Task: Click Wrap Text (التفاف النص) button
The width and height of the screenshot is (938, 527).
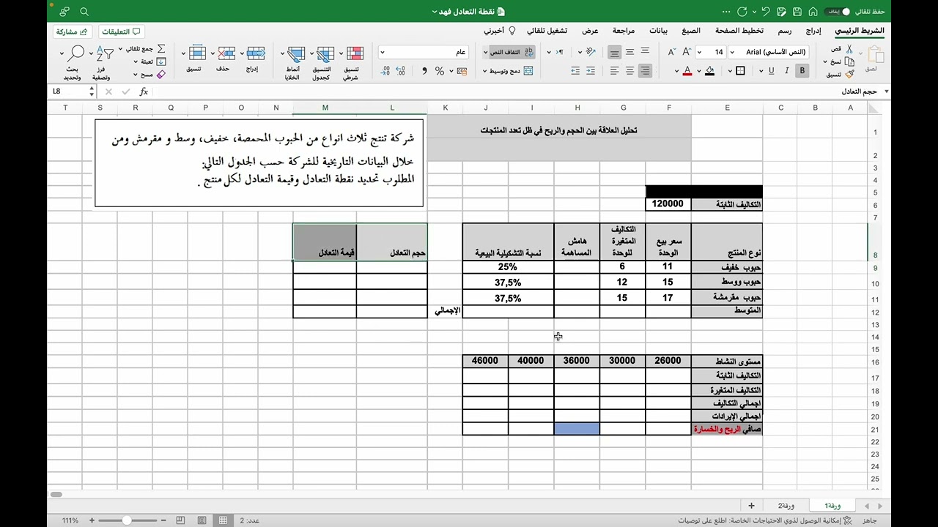Action: point(509,52)
